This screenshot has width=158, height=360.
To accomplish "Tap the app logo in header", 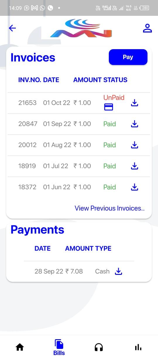I will point(81,28).
